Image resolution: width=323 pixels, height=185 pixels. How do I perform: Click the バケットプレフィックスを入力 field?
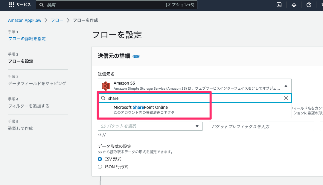click(261, 126)
